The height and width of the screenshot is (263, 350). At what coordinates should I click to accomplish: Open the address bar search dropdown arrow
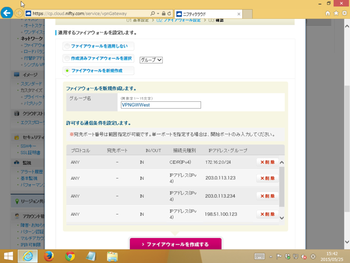coord(157,14)
